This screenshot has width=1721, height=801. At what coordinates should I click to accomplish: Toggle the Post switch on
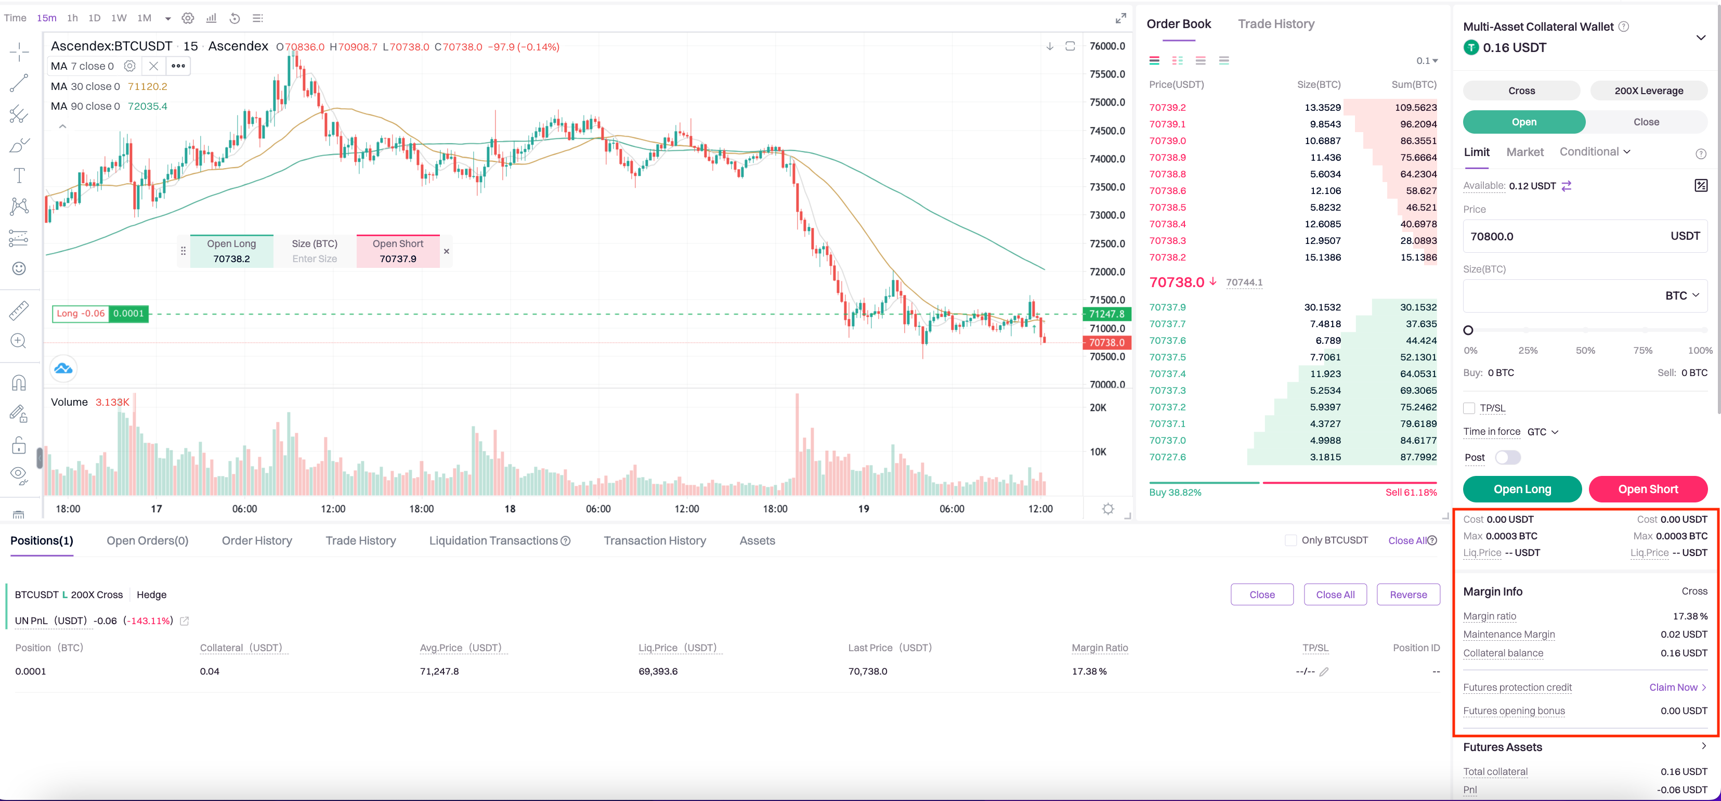pyautogui.click(x=1508, y=458)
